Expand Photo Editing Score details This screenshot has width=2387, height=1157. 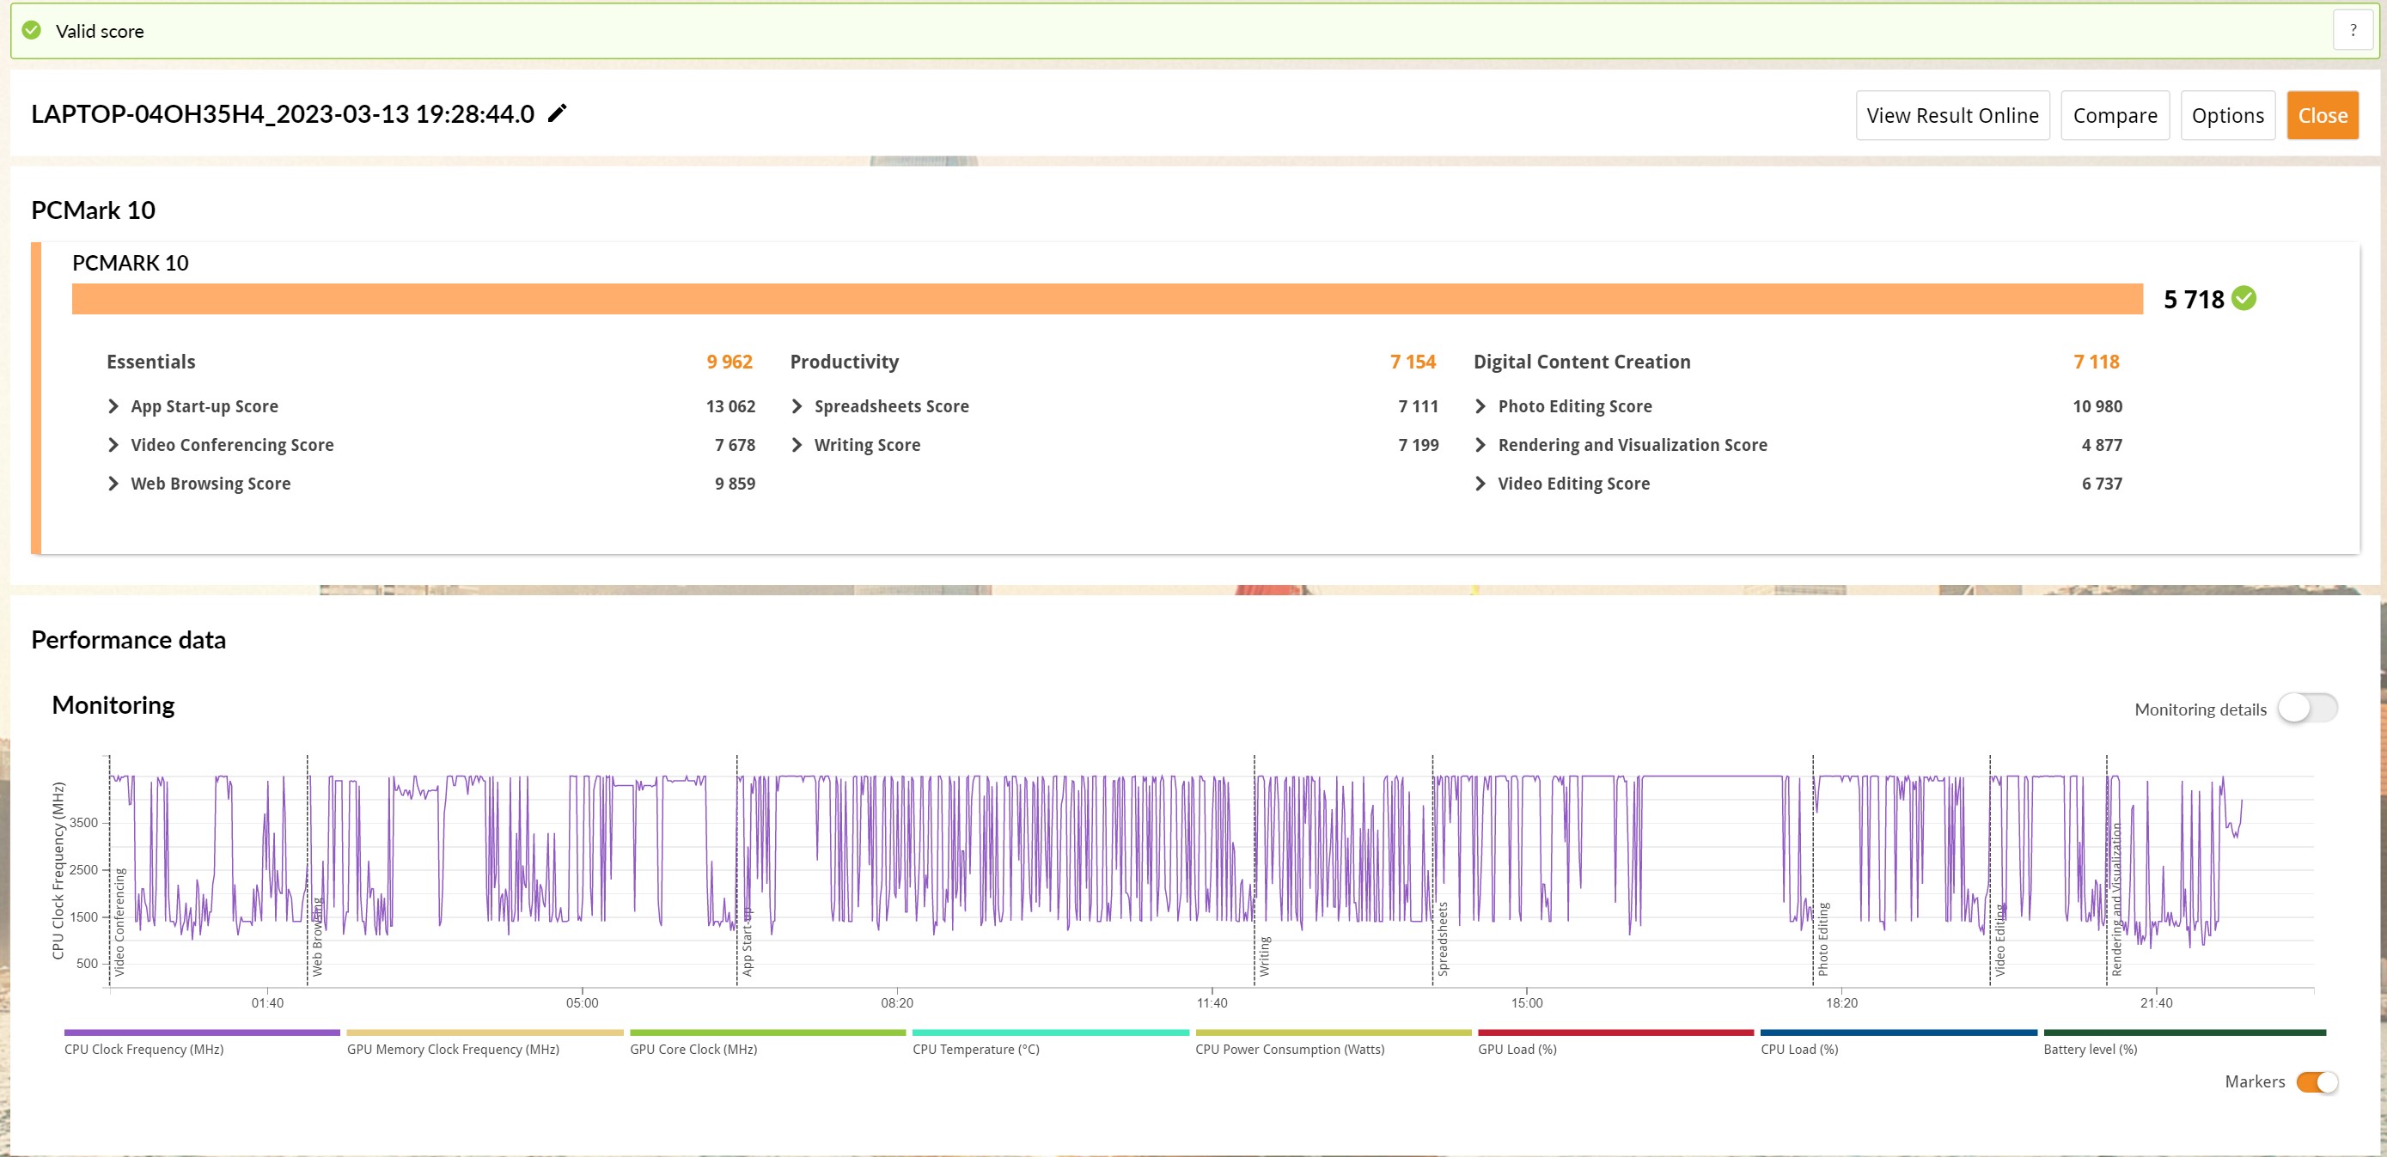point(1480,405)
